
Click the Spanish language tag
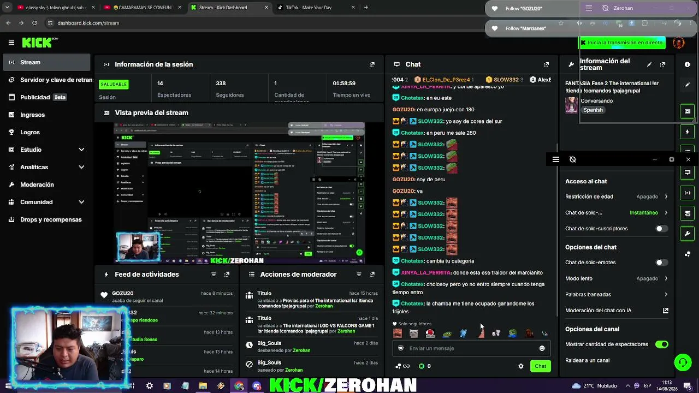coord(593,110)
